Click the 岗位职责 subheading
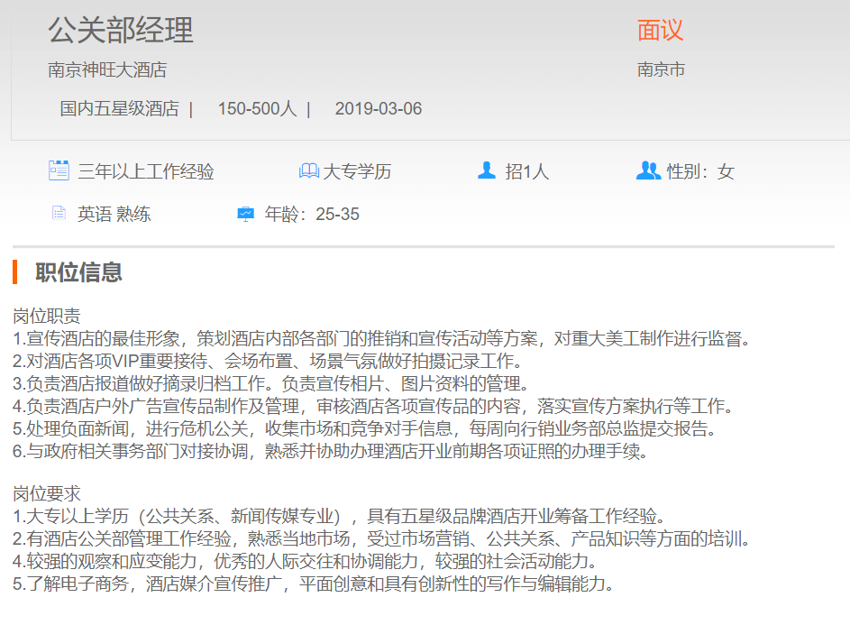Viewport: 850px width, 625px height. (x=47, y=316)
